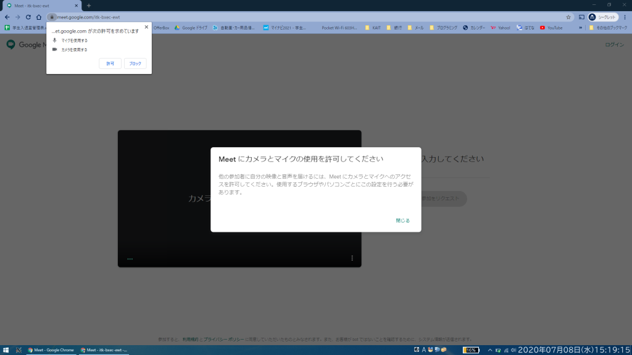Screen dimensions: 632x355
Task: Click the Wi-Fi network icon in tray
Action: (x=506, y=350)
